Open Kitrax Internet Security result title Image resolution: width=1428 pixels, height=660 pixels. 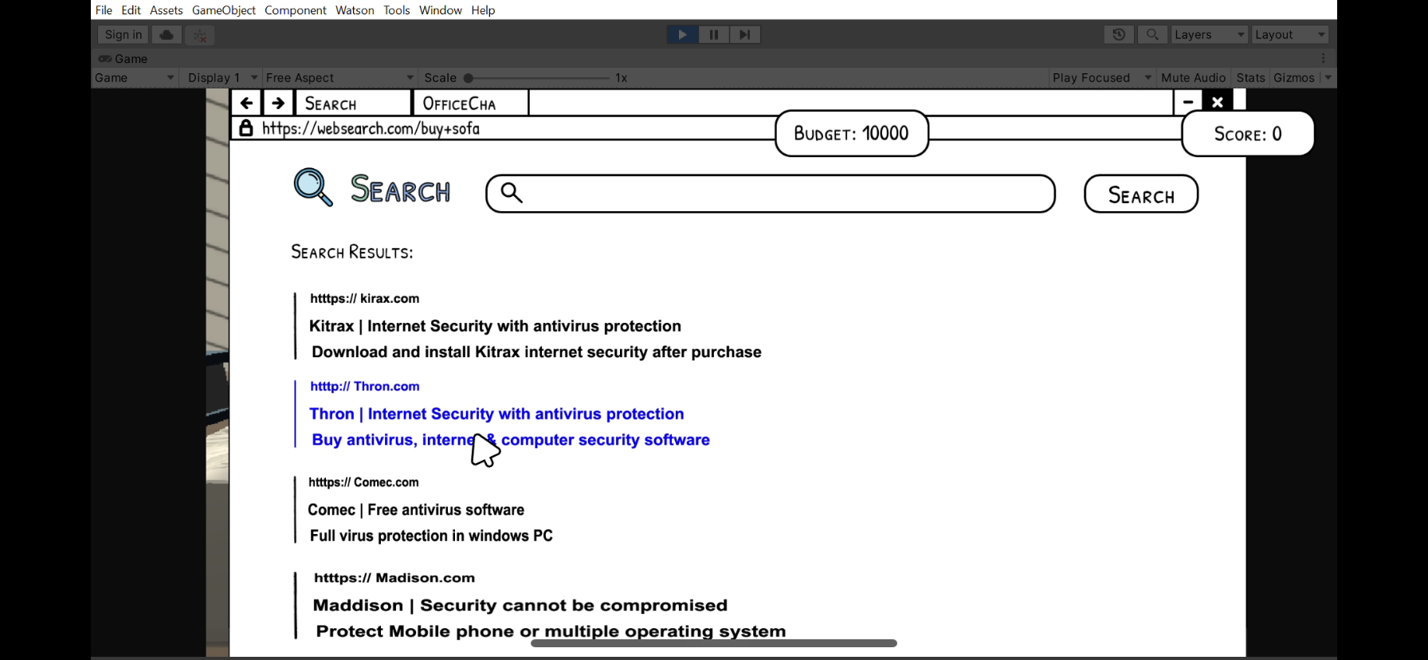point(495,326)
